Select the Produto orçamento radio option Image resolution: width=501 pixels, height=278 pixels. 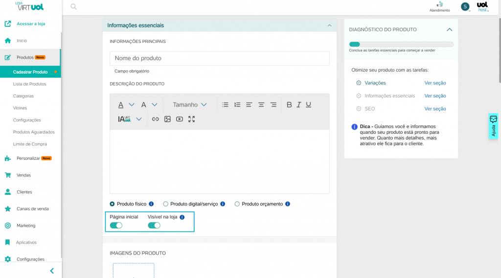pos(237,204)
